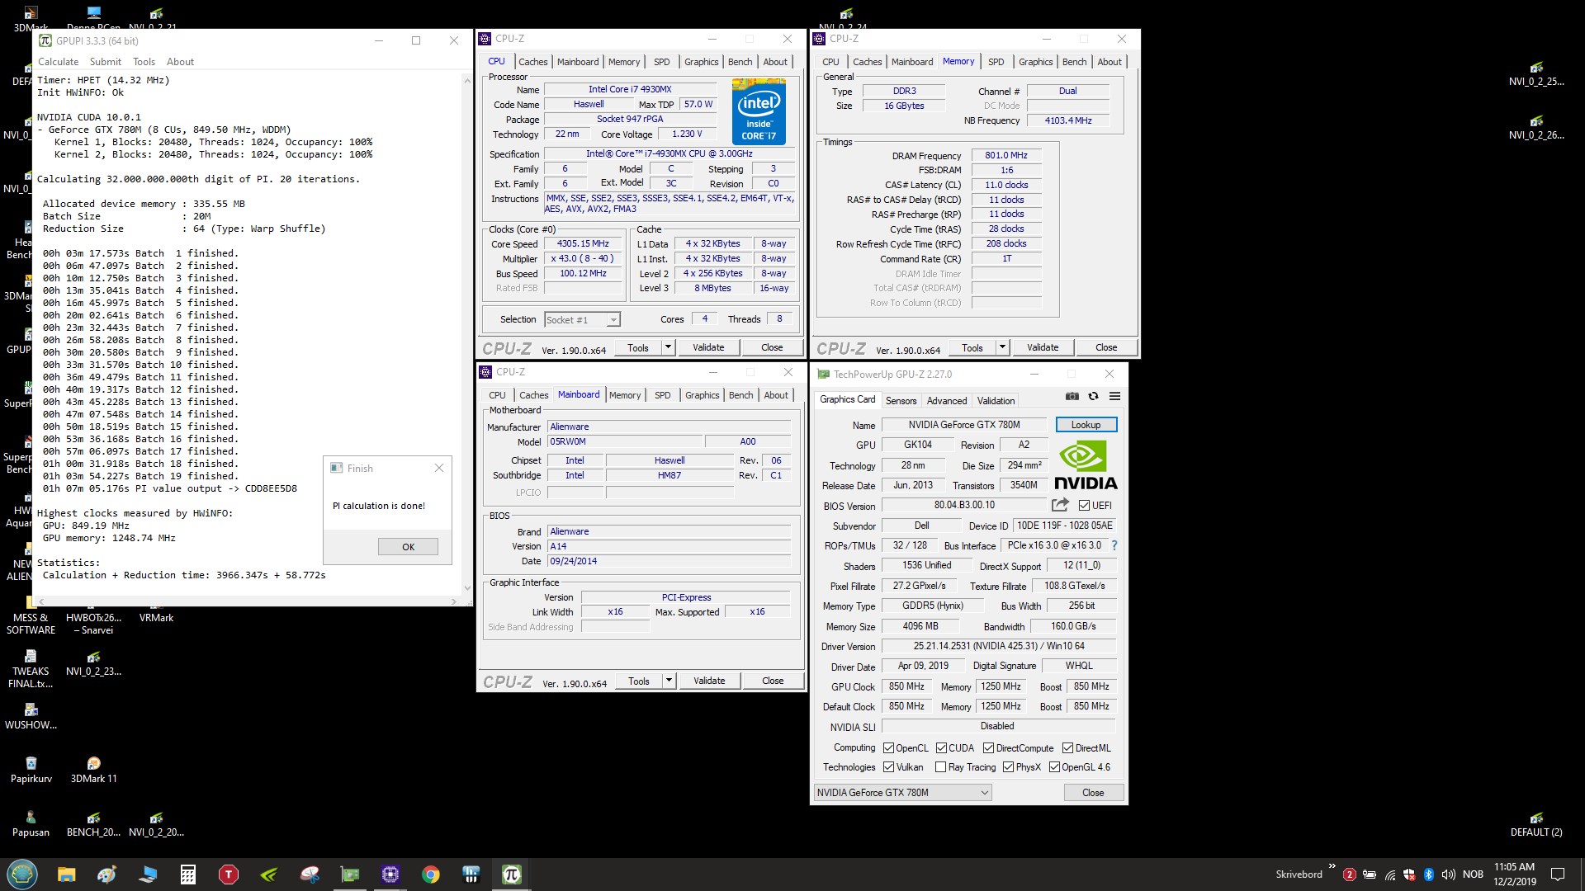The image size is (1585, 891).
Task: Toggle the OpenGL 4.6 checkbox
Action: [x=1054, y=767]
